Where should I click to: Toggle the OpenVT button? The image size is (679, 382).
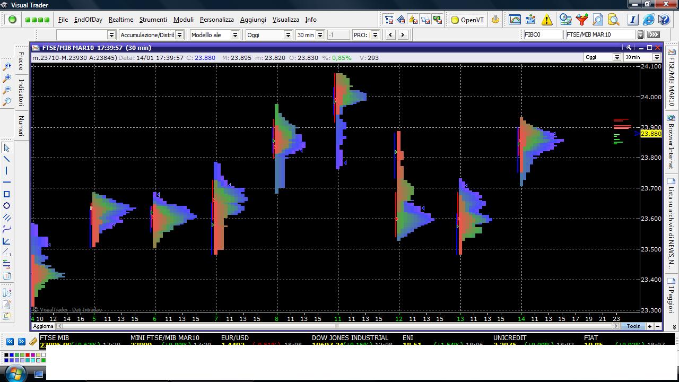point(467,20)
